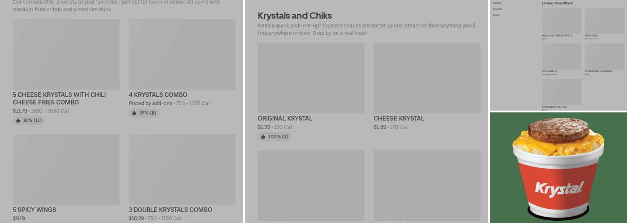
Task: Open the Bundles menu category
Action: [497, 3]
